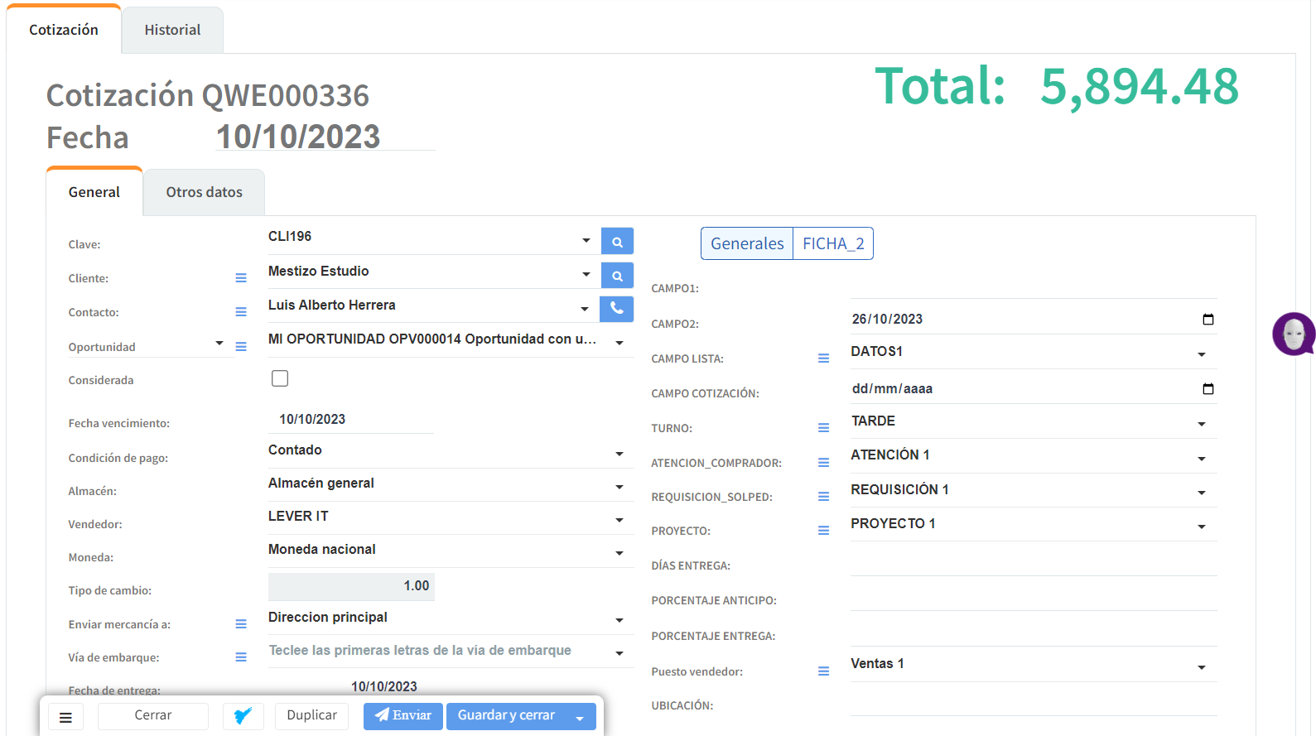This screenshot has height=736, width=1316.
Task: Expand the Condición de pago dropdown
Action: pos(619,454)
